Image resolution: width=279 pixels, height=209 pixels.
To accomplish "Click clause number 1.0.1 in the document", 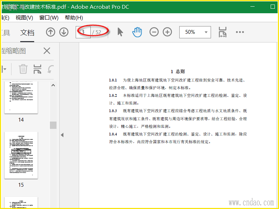I will 113,80.
